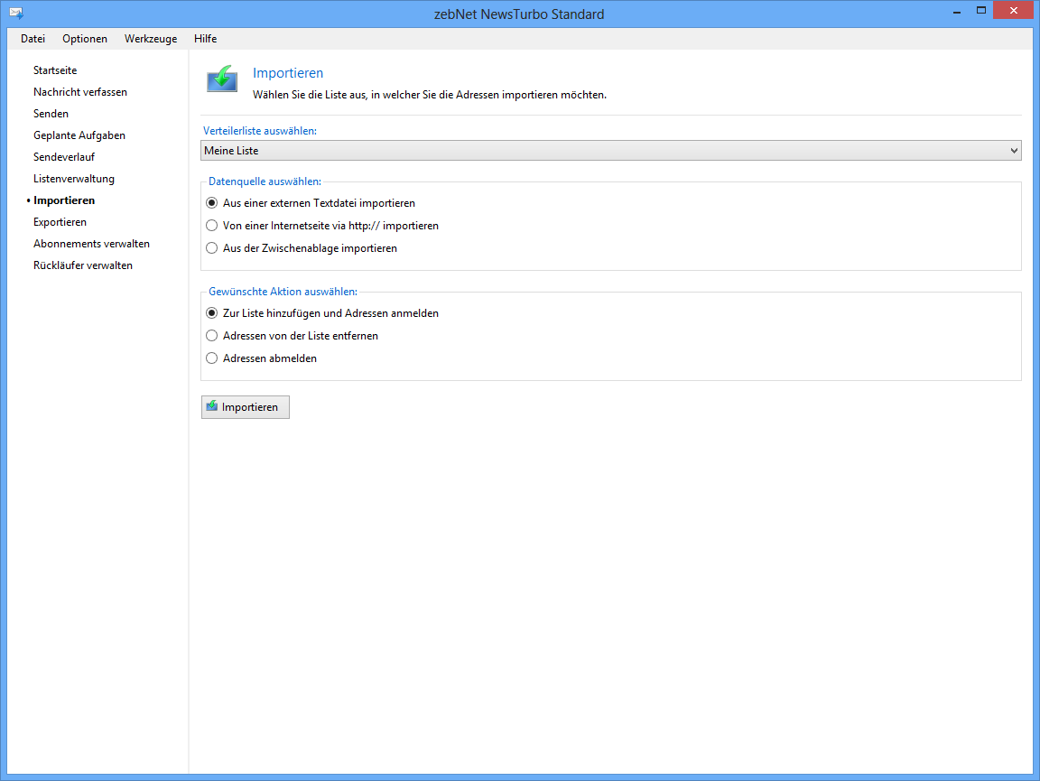Expand the Verteilerliste dropdown showing Meine Liste

click(x=611, y=151)
